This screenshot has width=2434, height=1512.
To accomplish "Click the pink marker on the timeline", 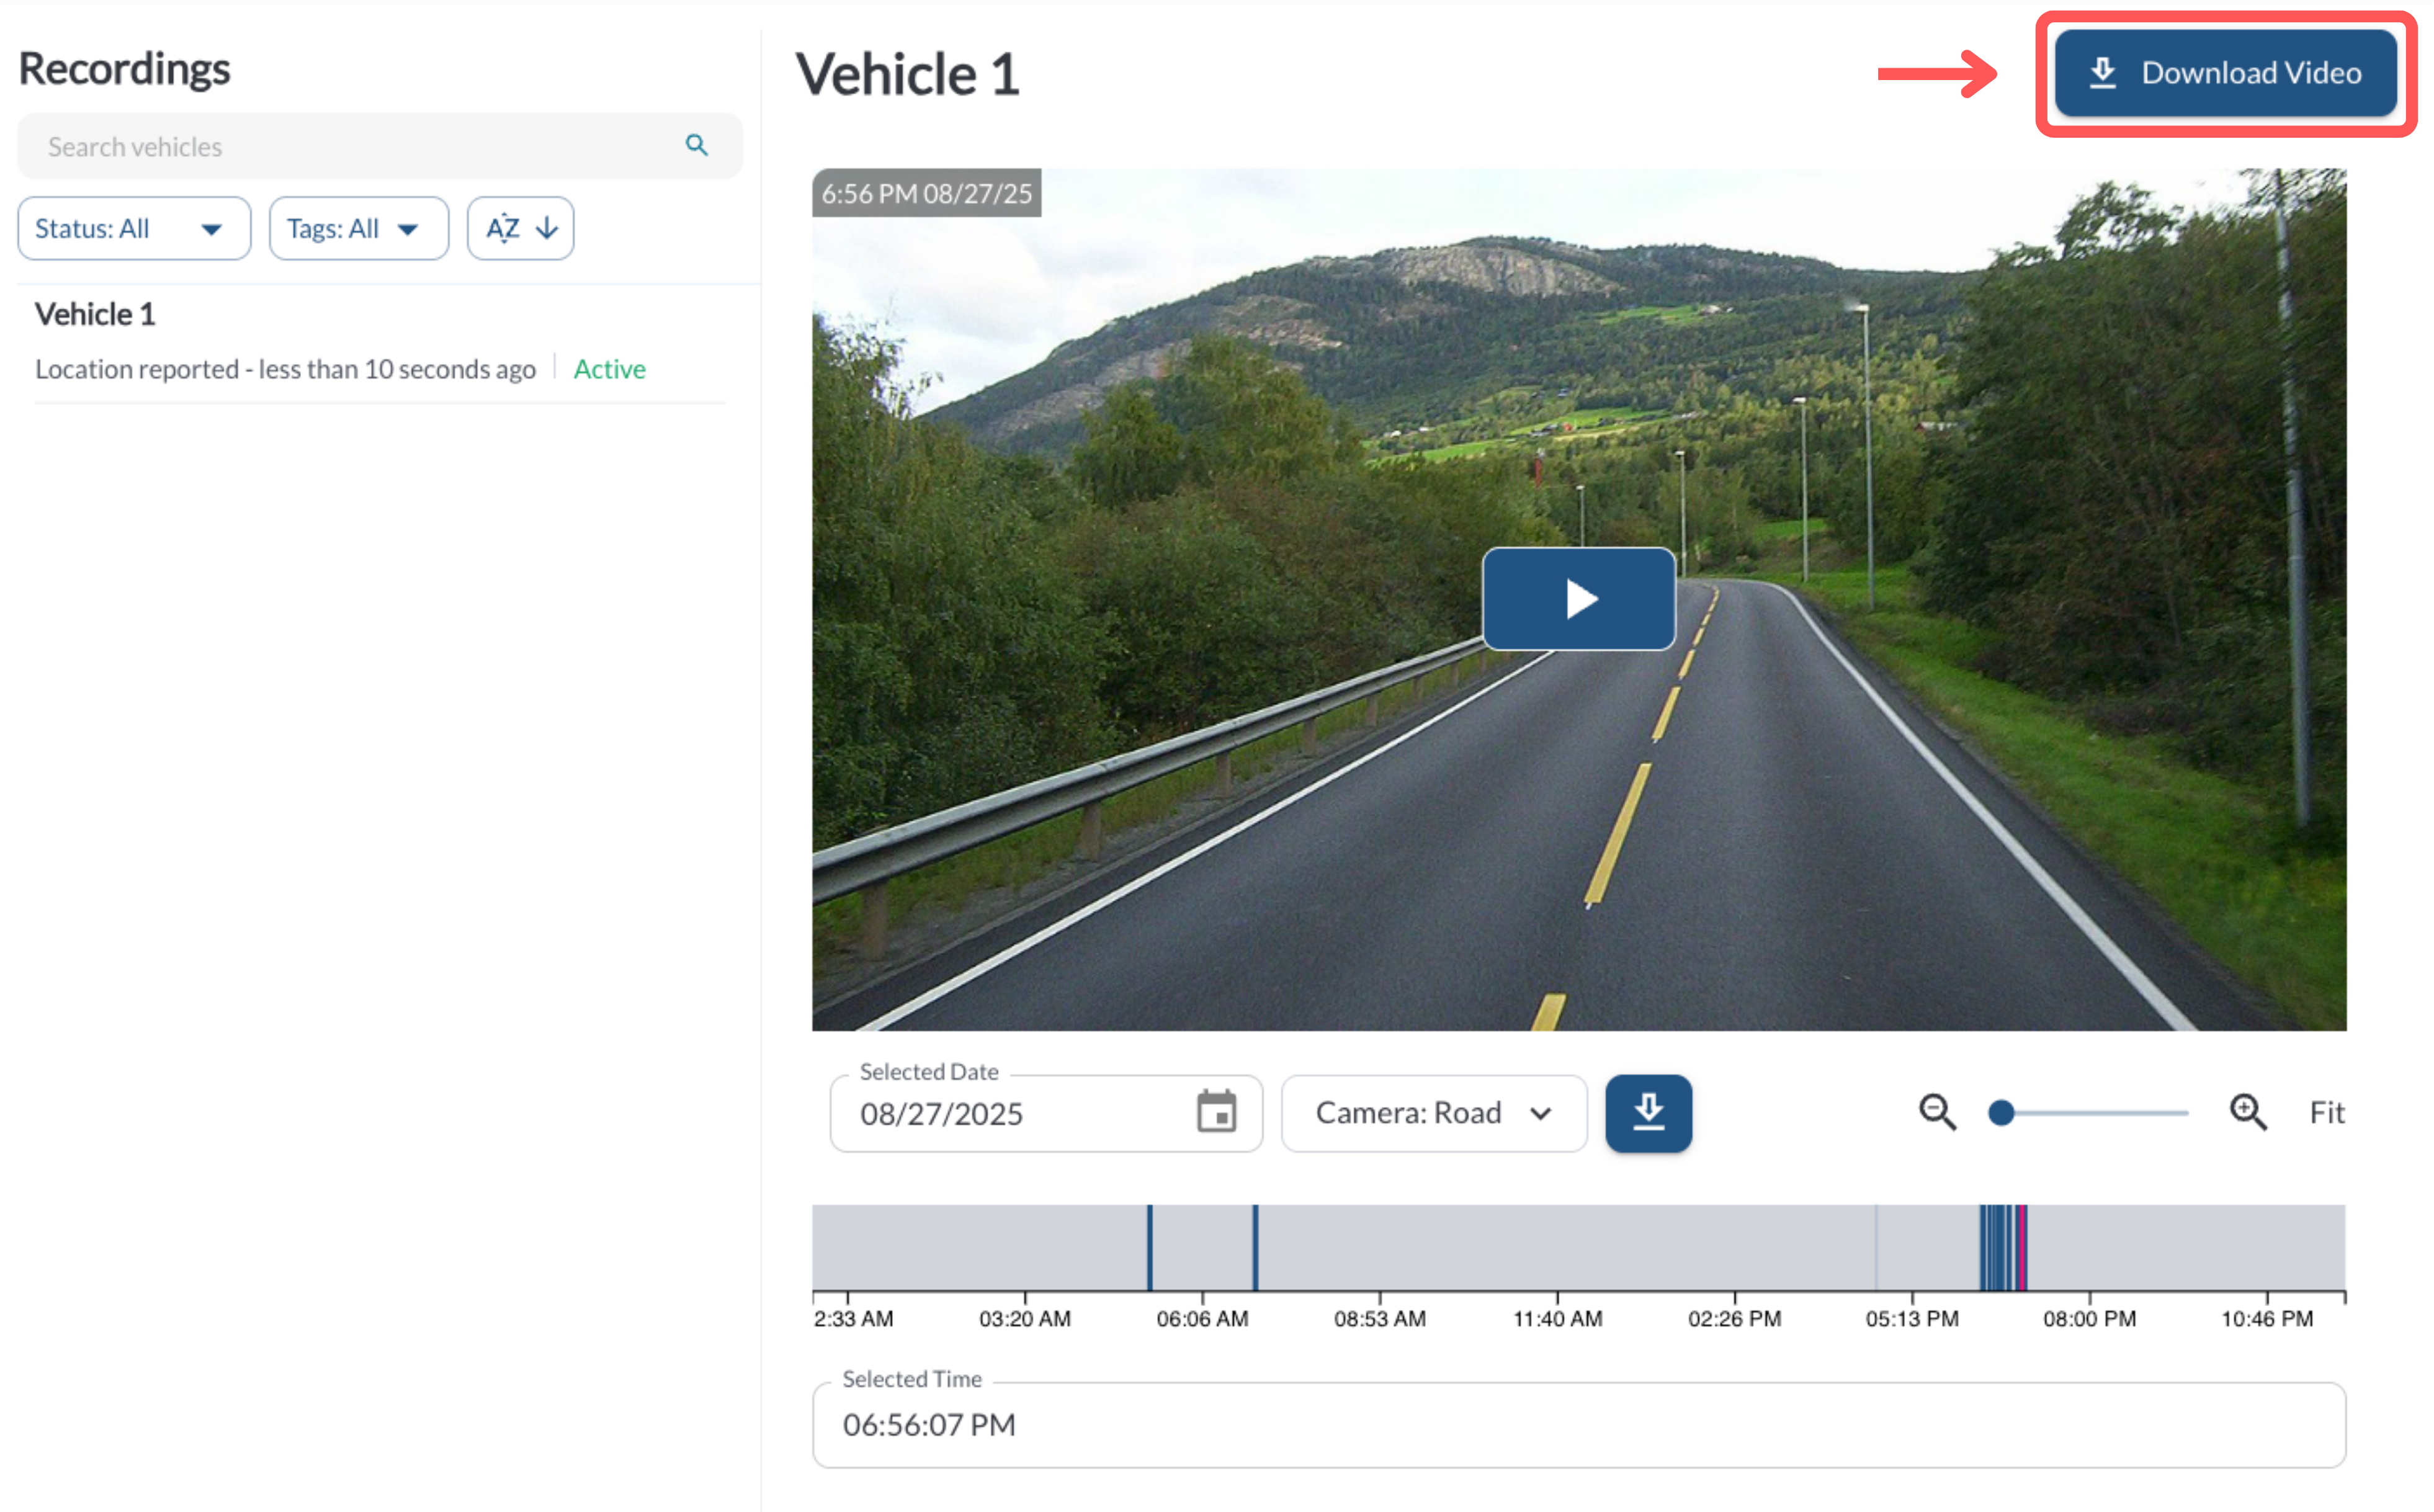I will [2023, 1246].
